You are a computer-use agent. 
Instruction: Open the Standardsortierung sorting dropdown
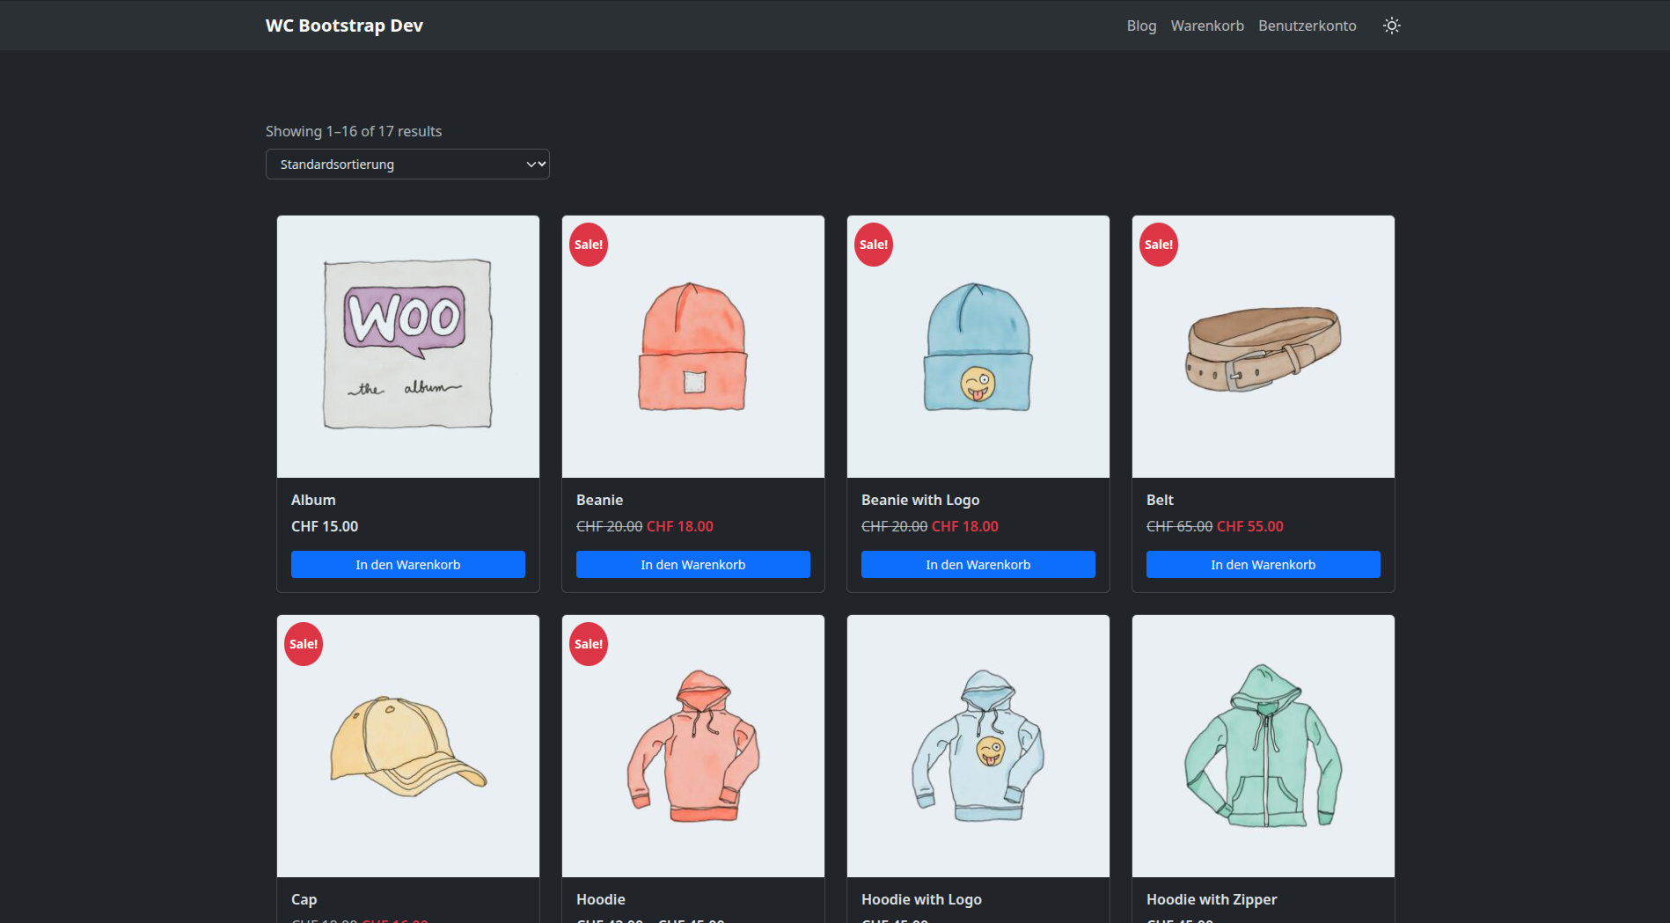click(x=407, y=165)
